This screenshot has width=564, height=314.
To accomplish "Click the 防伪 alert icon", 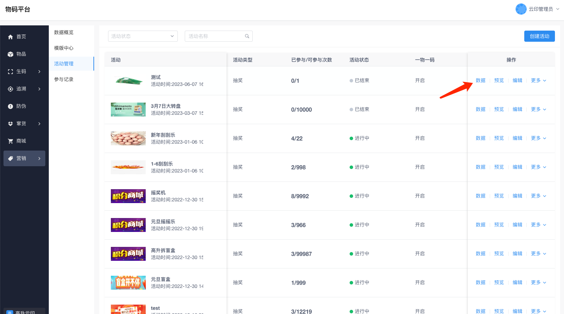I will (x=10, y=106).
